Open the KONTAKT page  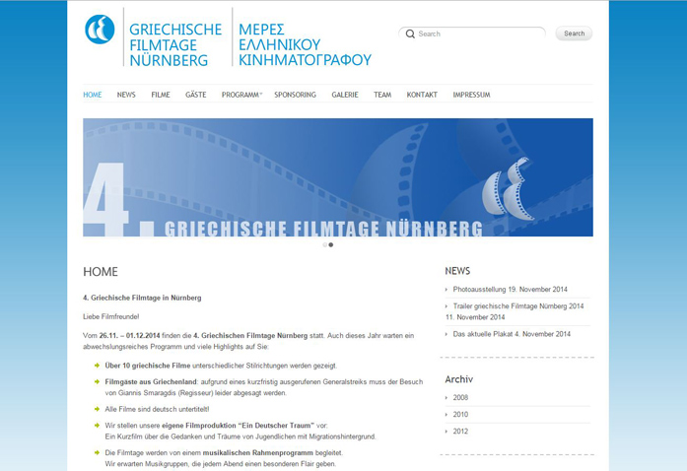[422, 95]
